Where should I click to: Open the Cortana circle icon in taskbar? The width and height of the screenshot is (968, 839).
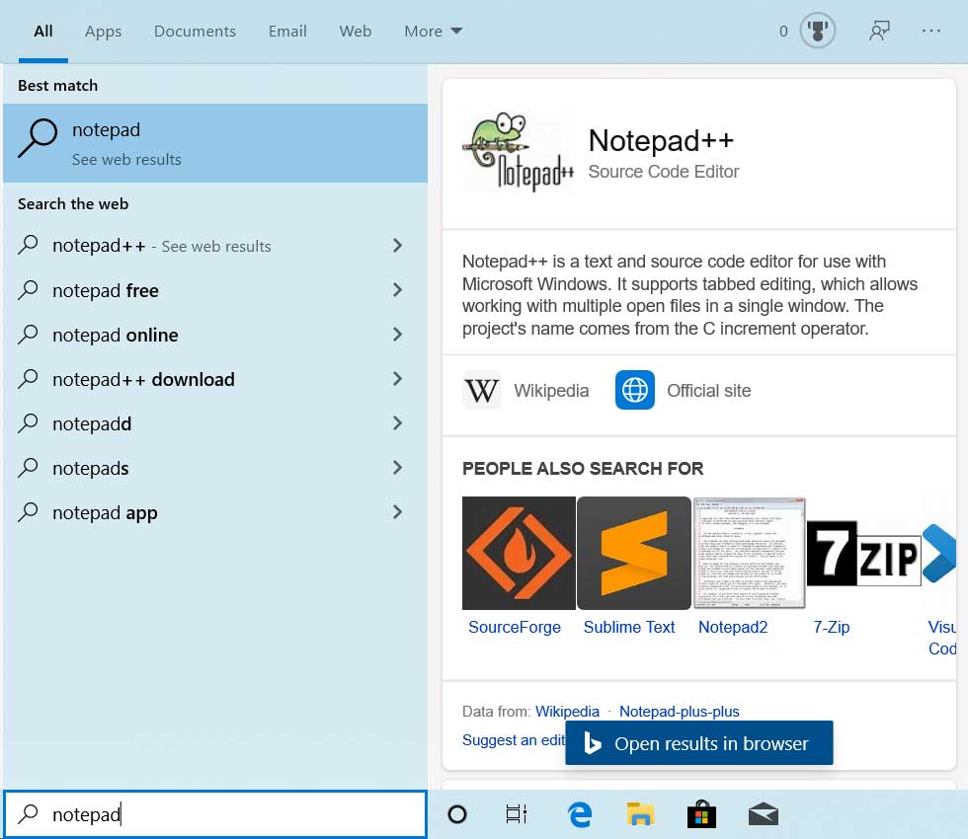[456, 814]
